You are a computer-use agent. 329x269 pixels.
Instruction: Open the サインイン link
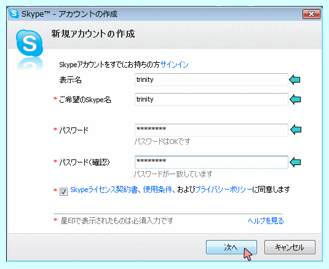click(x=174, y=65)
